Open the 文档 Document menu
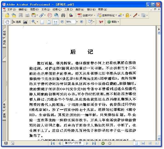The width and height of the screenshot is (164, 149). pyautogui.click(x=46, y=10)
